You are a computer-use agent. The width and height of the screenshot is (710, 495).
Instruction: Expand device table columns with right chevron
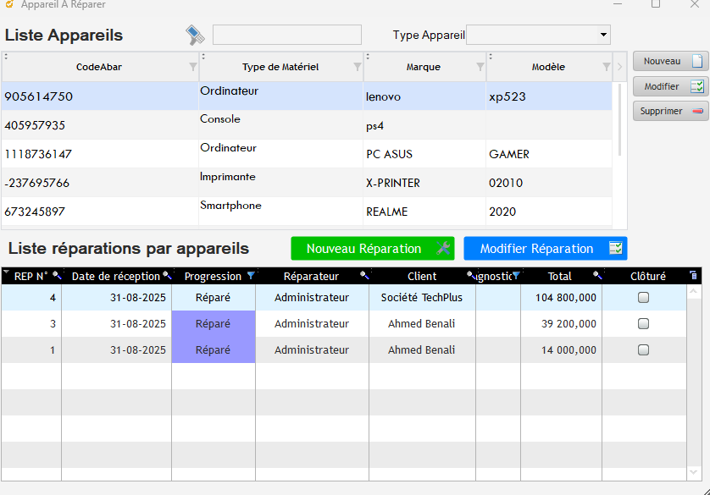(x=619, y=67)
